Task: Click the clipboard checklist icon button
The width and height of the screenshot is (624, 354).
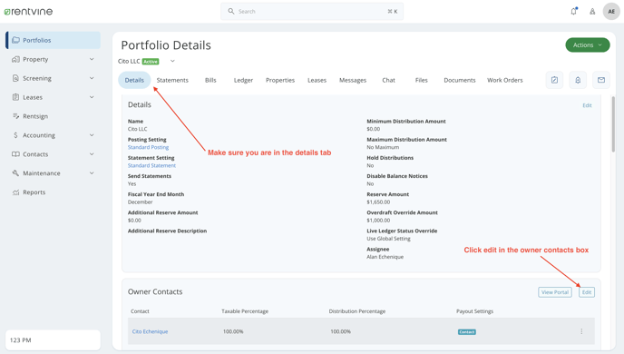Action: coord(554,80)
